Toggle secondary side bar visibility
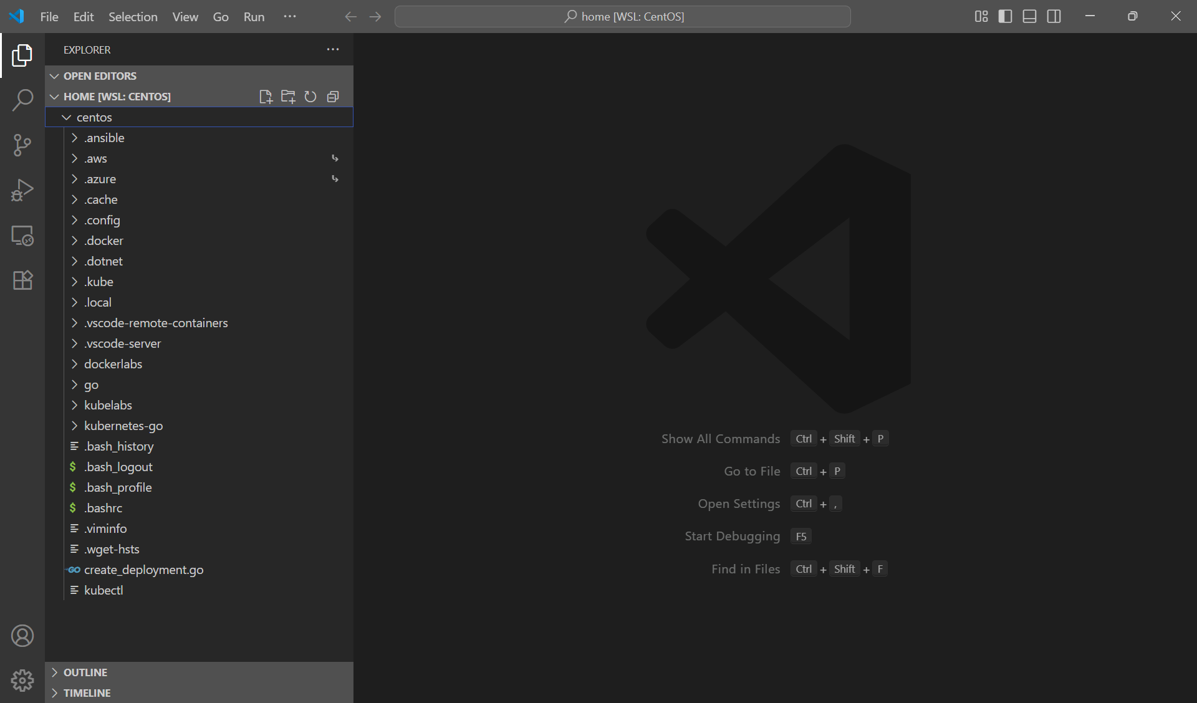The image size is (1197, 703). coord(1054,16)
